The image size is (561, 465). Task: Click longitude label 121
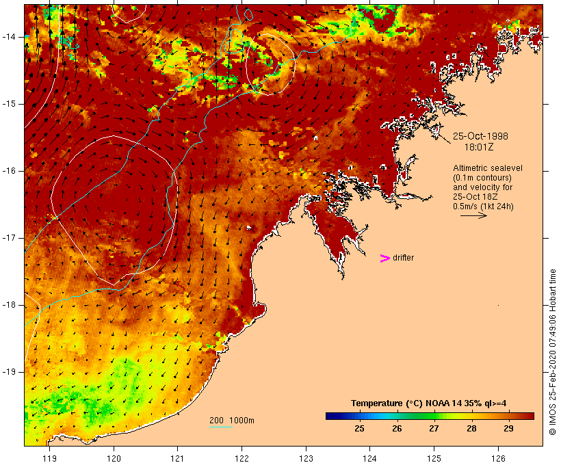(x=177, y=459)
